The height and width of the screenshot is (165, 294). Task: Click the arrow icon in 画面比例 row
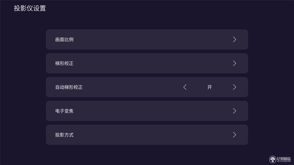pyautogui.click(x=234, y=40)
